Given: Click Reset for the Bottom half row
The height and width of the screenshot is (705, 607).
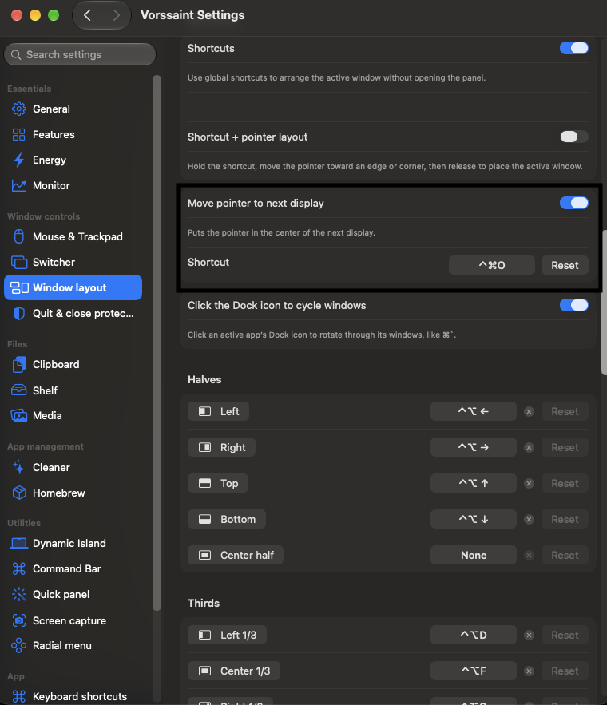Looking at the screenshot, I should 565,519.
